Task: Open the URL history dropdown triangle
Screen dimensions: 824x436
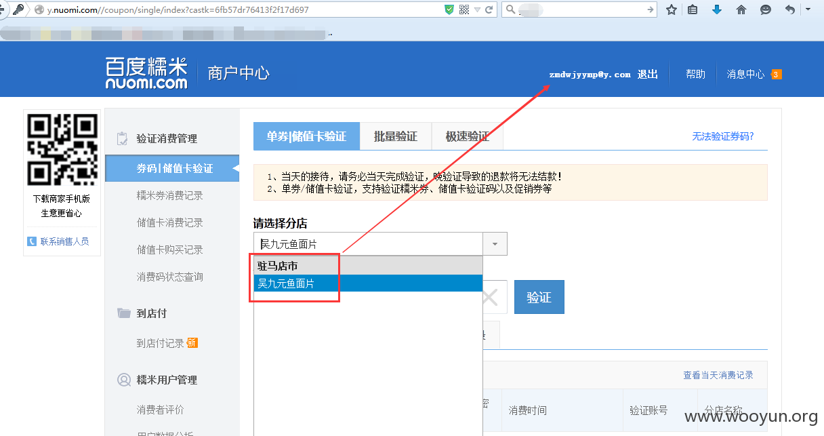Action: pyautogui.click(x=477, y=9)
